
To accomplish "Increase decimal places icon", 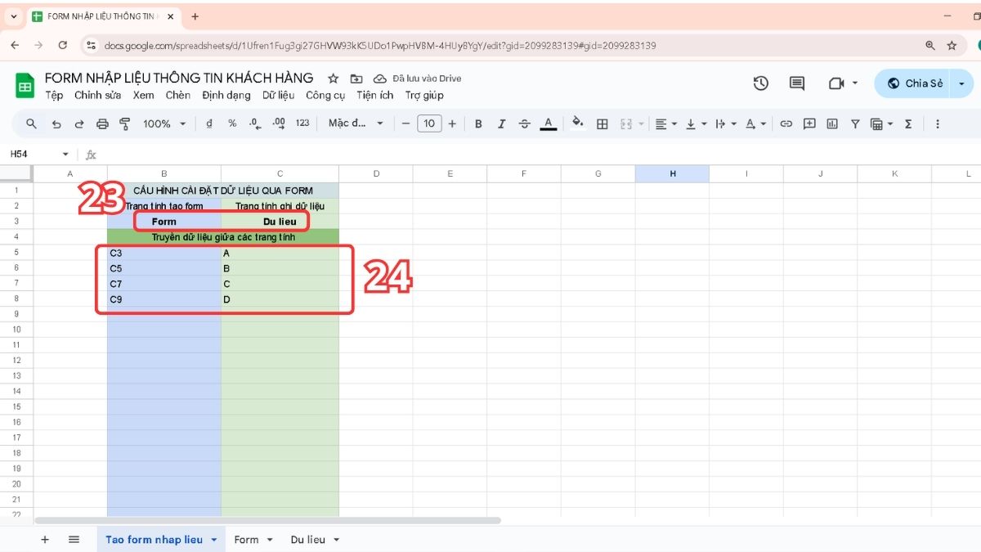I will tap(279, 123).
